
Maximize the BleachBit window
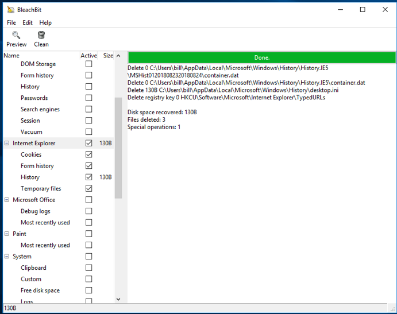[363, 10]
